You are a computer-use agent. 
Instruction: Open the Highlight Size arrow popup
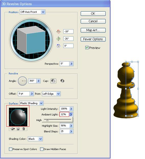pos(71,126)
